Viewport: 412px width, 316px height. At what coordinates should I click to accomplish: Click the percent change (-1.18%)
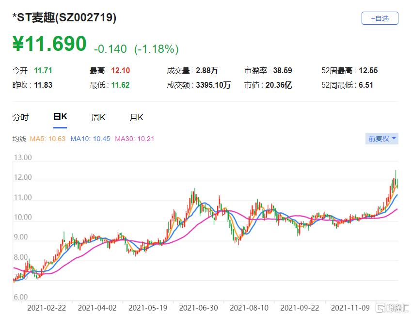157,49
